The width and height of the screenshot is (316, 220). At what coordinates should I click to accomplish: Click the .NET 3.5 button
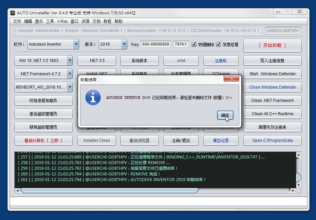coord(97,60)
